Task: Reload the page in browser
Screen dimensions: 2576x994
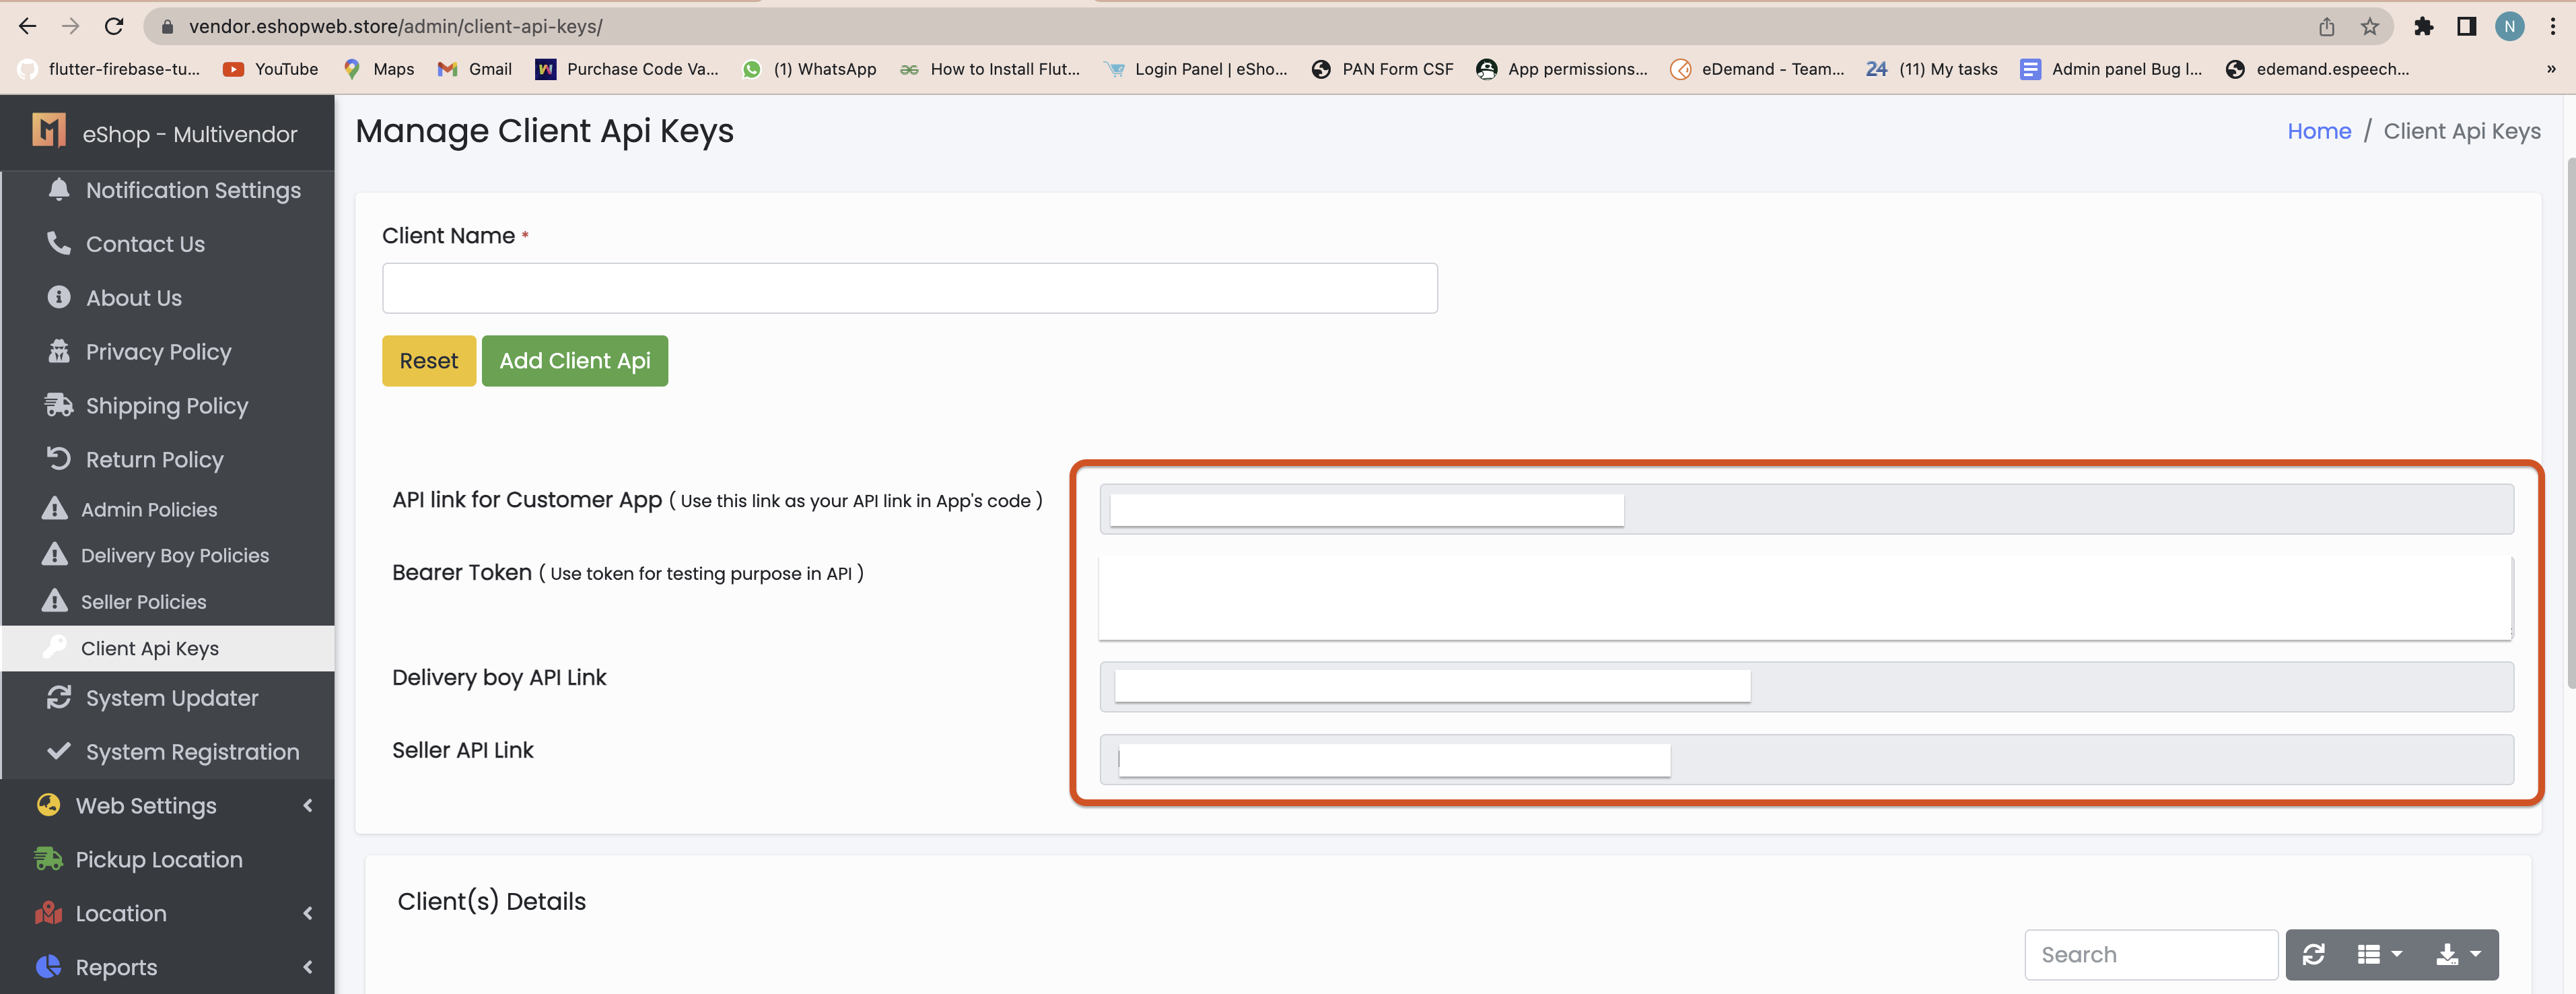Action: click(x=114, y=27)
